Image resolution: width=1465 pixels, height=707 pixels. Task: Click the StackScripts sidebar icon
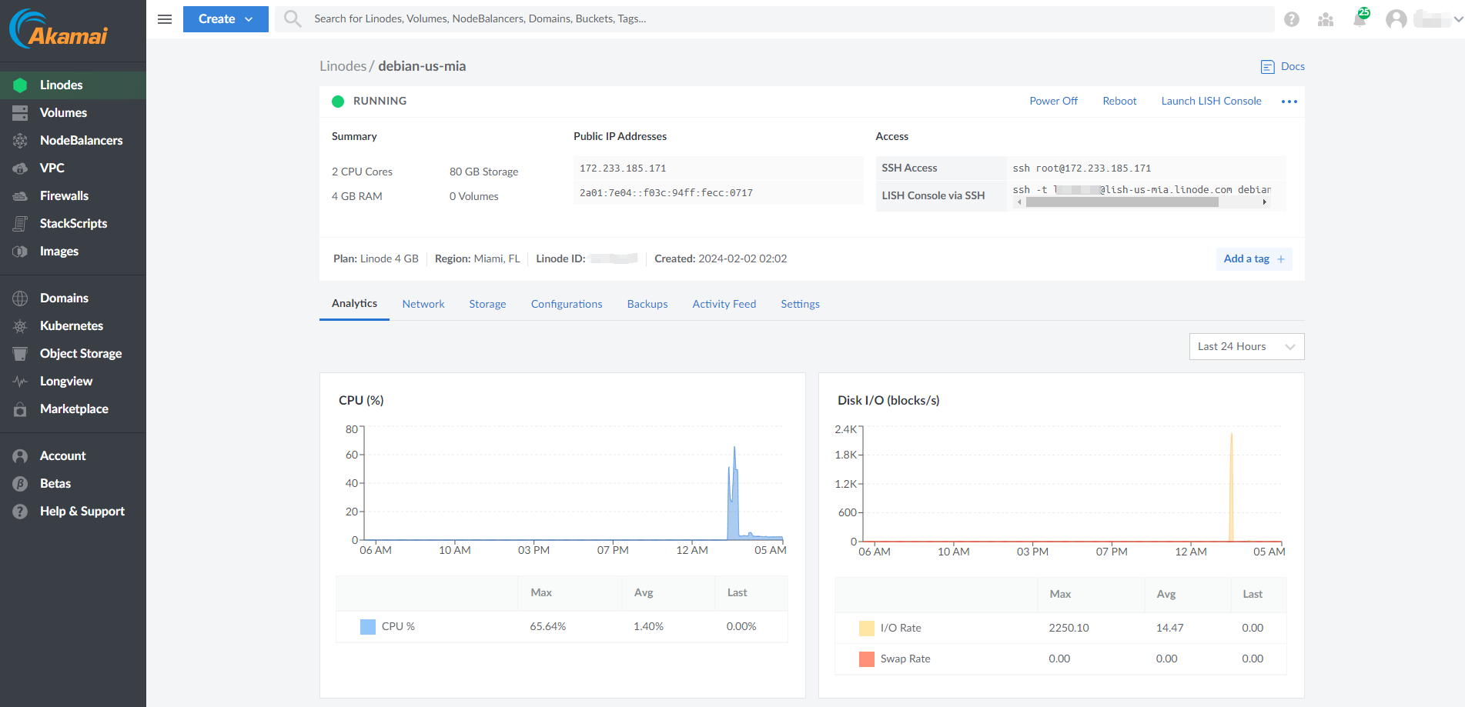(x=20, y=223)
